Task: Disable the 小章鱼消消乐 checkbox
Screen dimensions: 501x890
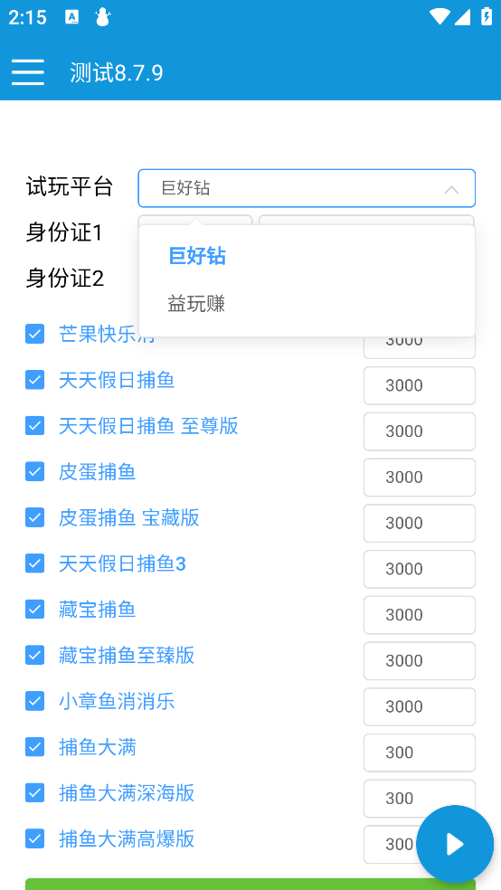Action: (34, 700)
